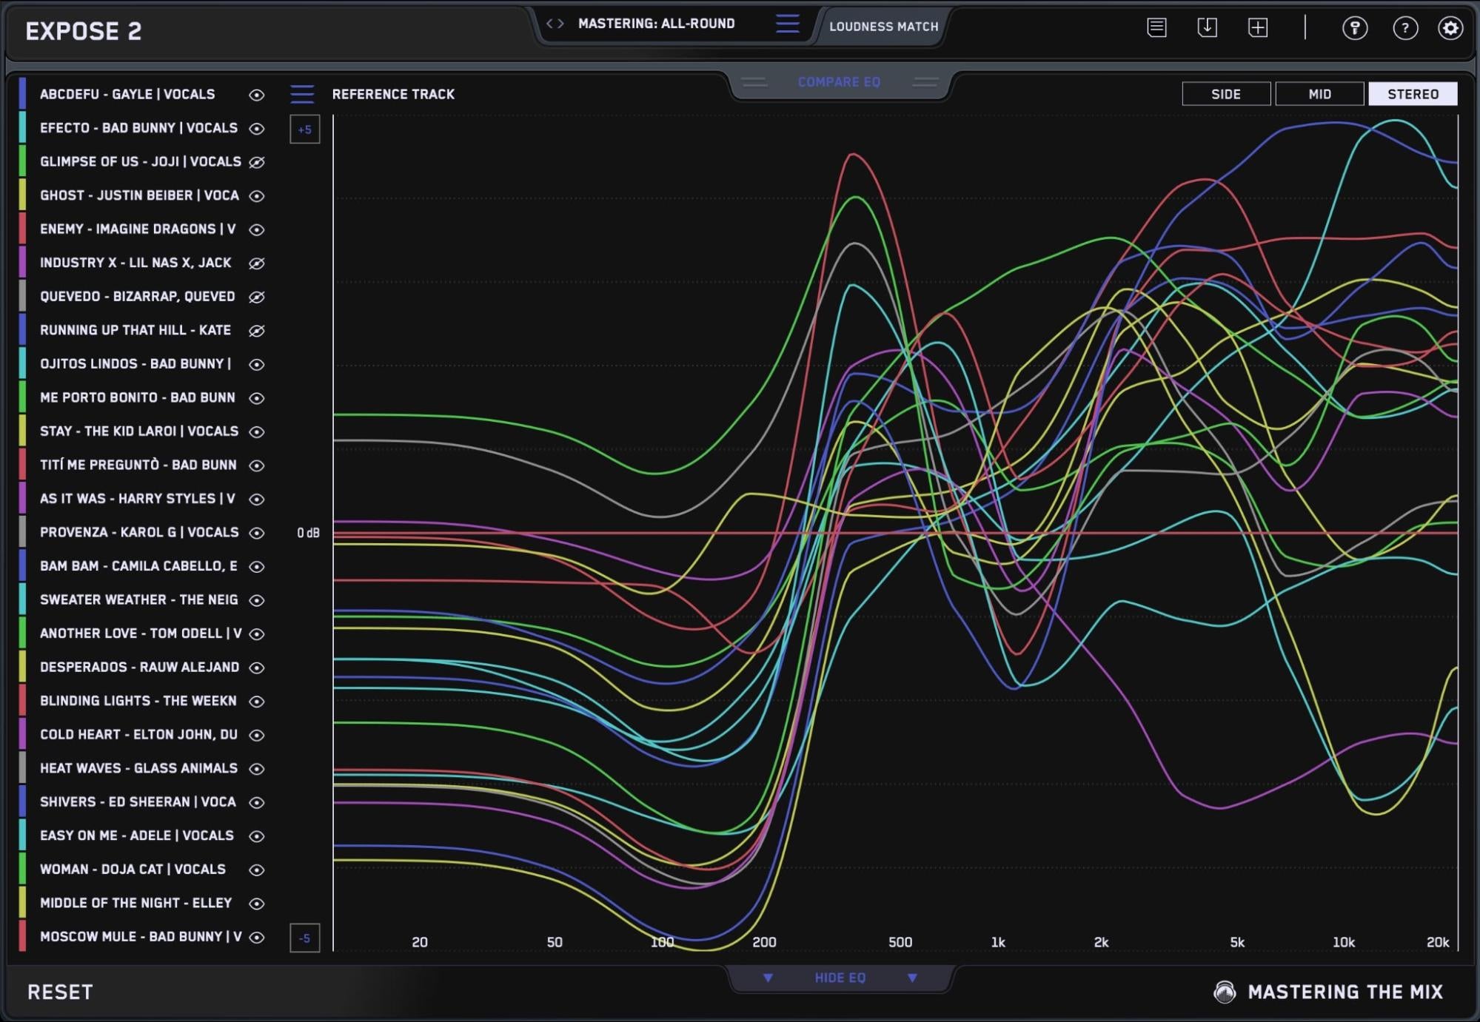Click the red color swatch beside Moscow Mule
The height and width of the screenshot is (1022, 1480).
click(22, 936)
